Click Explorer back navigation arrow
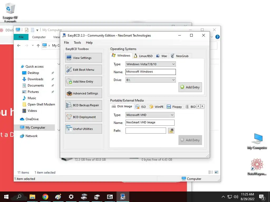The height and width of the screenshot is (202, 270). [19, 46]
